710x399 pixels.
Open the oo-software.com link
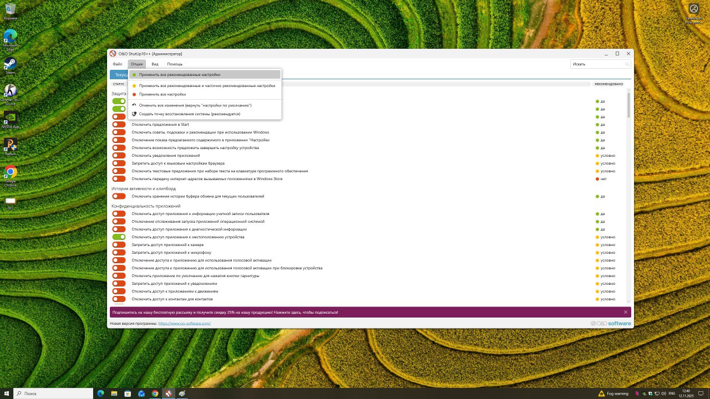coord(184,324)
